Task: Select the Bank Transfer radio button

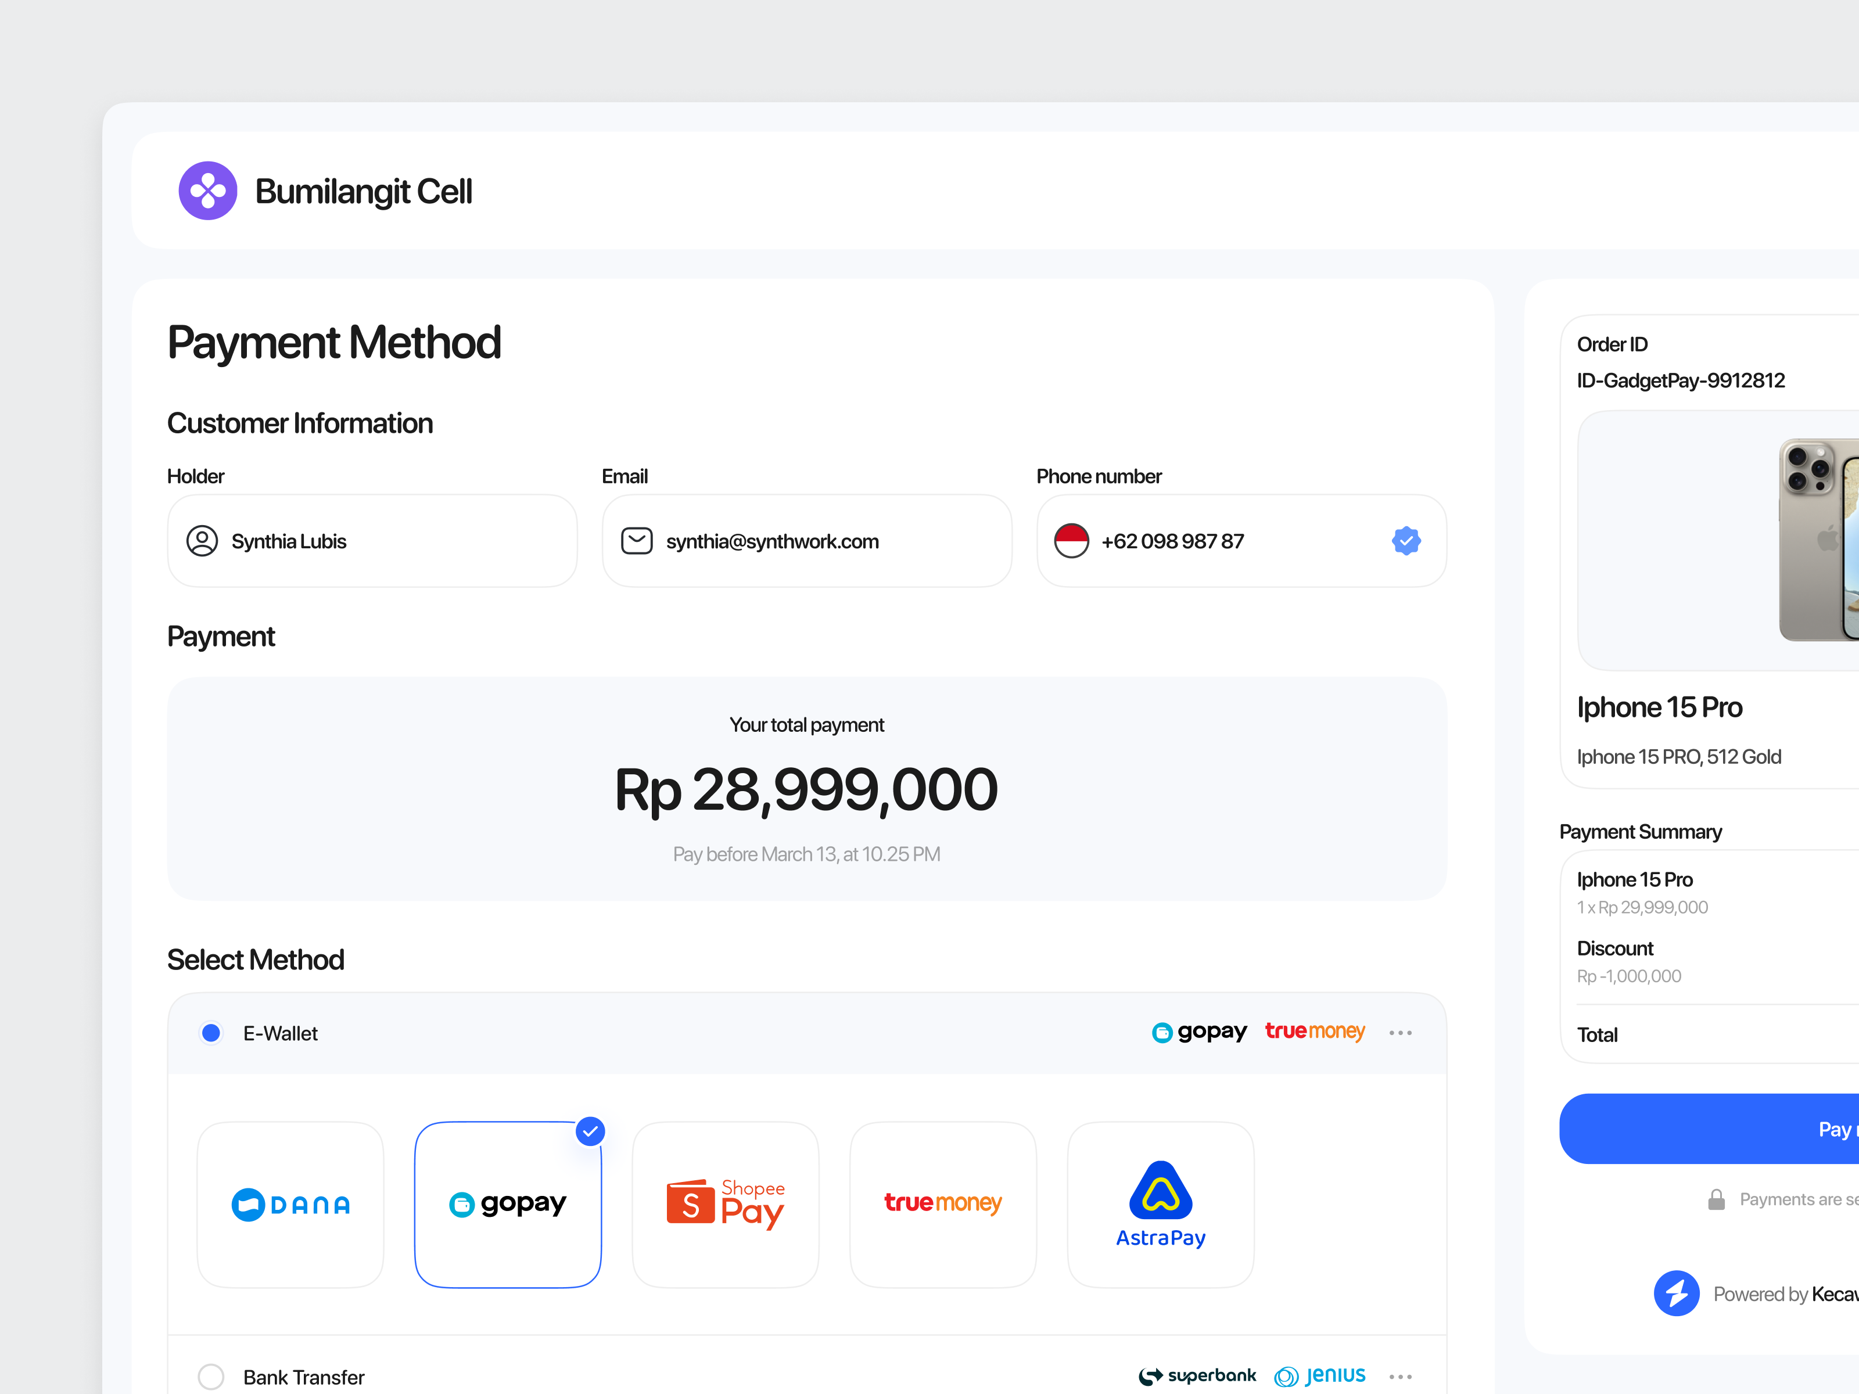Action: [211, 1377]
